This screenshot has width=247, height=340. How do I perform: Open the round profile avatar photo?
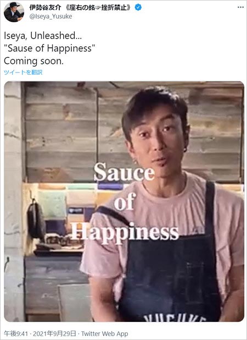[14, 12]
